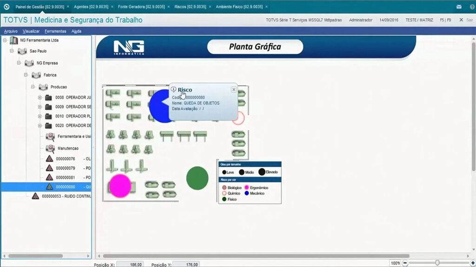Click folder icon of 0008 OPERADOR JU
The image size is (476, 267).
tap(48, 97)
